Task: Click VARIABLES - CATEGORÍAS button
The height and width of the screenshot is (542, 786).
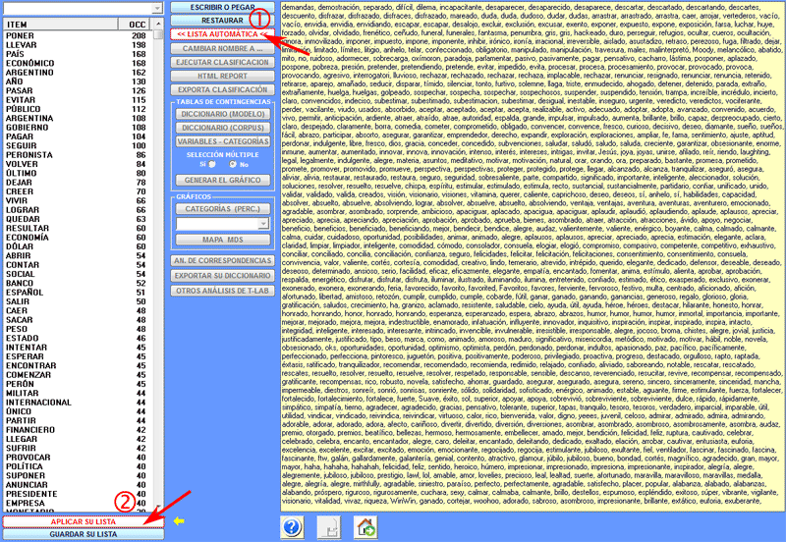Action: (223, 141)
